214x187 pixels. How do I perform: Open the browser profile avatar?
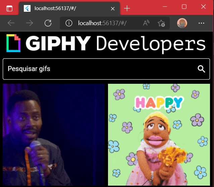tap(182, 23)
